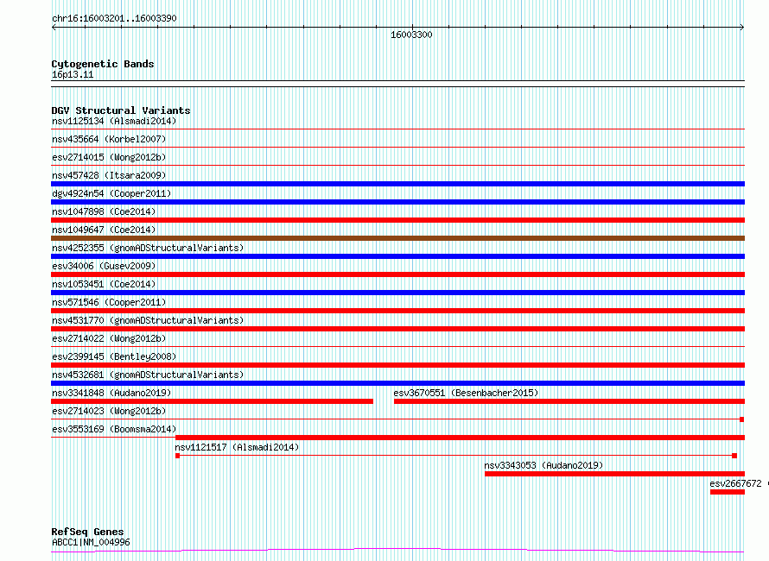The height and width of the screenshot is (561, 769).
Task: Click the esv3553169 (Boomsma2014) label
Action: 114,429
